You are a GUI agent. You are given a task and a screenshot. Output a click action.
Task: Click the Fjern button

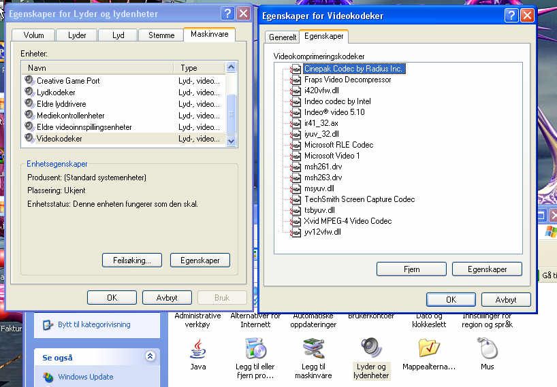pyautogui.click(x=411, y=269)
